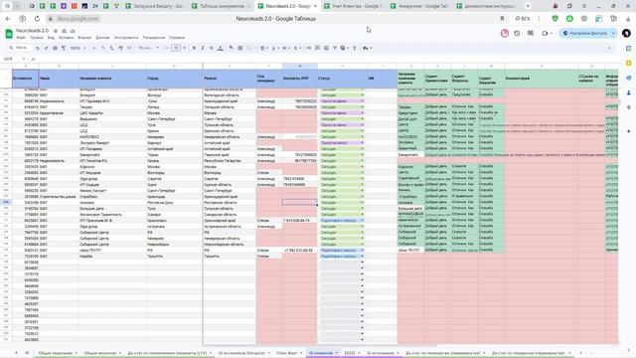Open the font family dropdown
Image resolution: width=636 pixels, height=358 pixels.
point(148,48)
